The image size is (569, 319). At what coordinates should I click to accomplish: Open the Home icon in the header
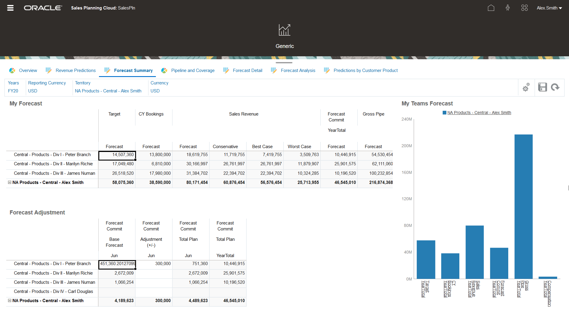(491, 8)
